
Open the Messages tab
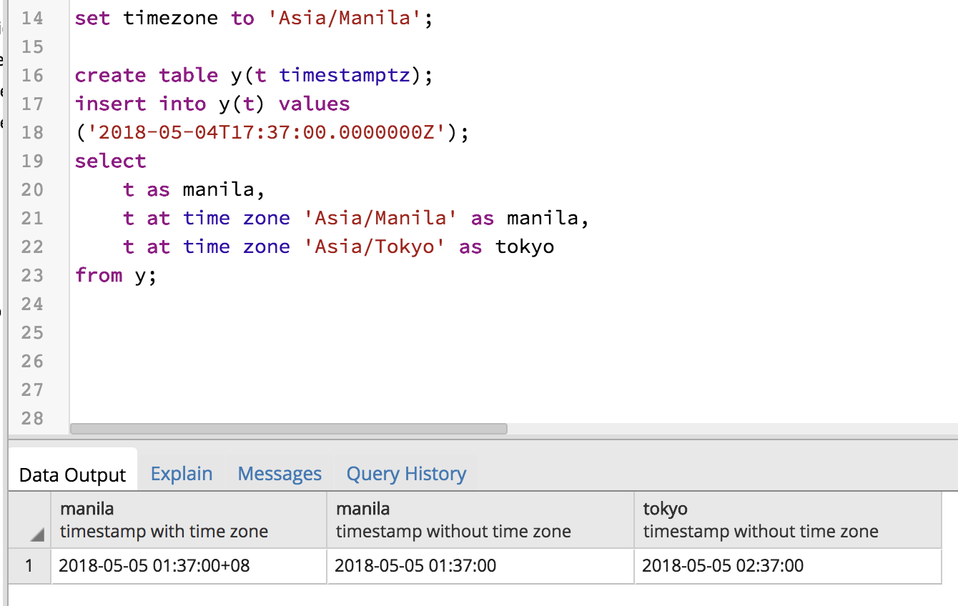click(x=280, y=473)
